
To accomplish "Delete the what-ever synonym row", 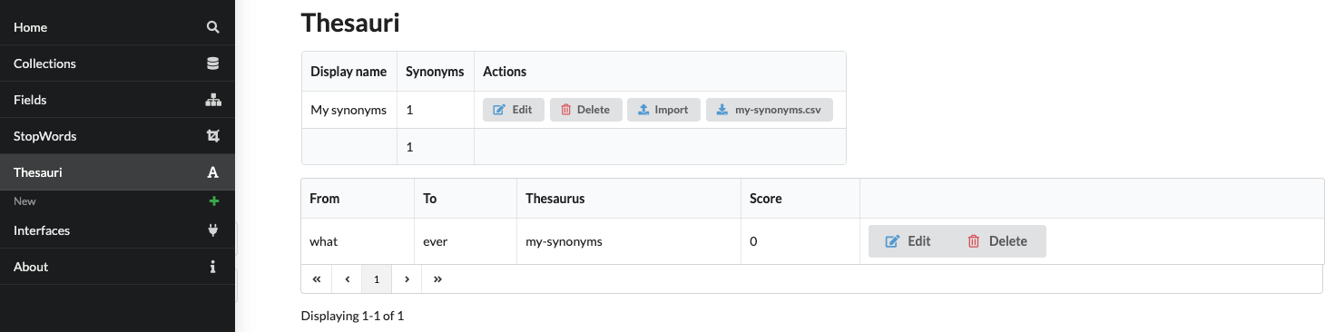I will [997, 241].
